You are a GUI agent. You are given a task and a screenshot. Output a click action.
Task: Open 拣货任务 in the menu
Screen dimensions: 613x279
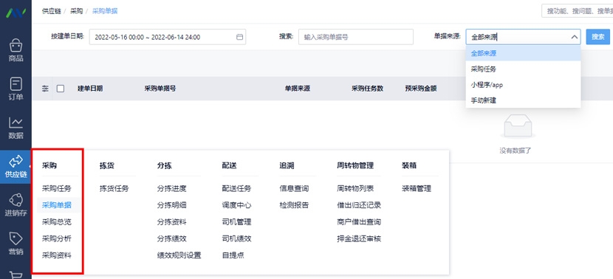(114, 189)
